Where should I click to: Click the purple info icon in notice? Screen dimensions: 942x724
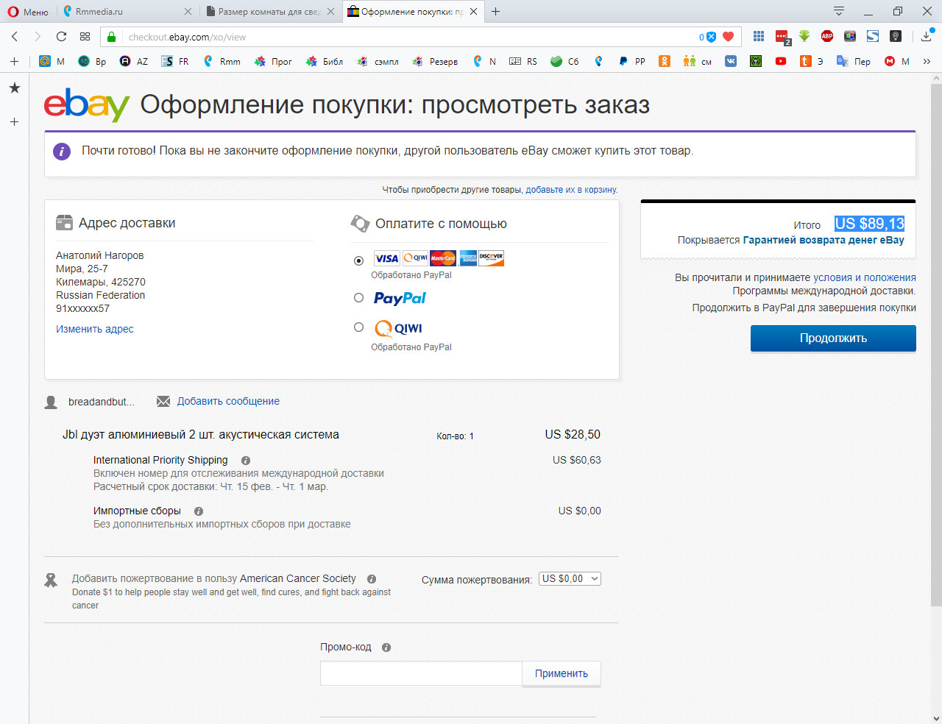(x=62, y=152)
